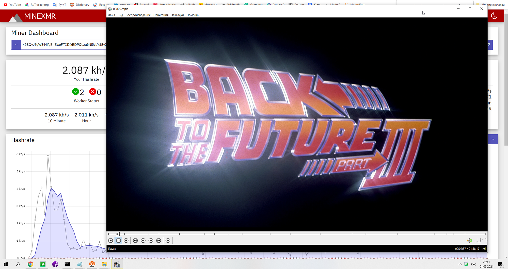Click the media player taskbar icon

tap(117, 264)
